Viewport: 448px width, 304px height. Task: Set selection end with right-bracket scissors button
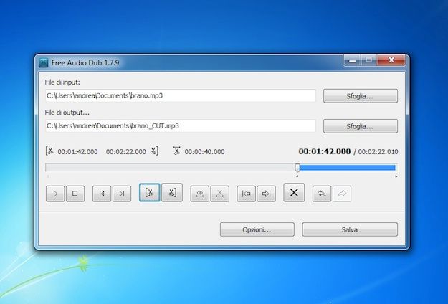click(x=172, y=193)
